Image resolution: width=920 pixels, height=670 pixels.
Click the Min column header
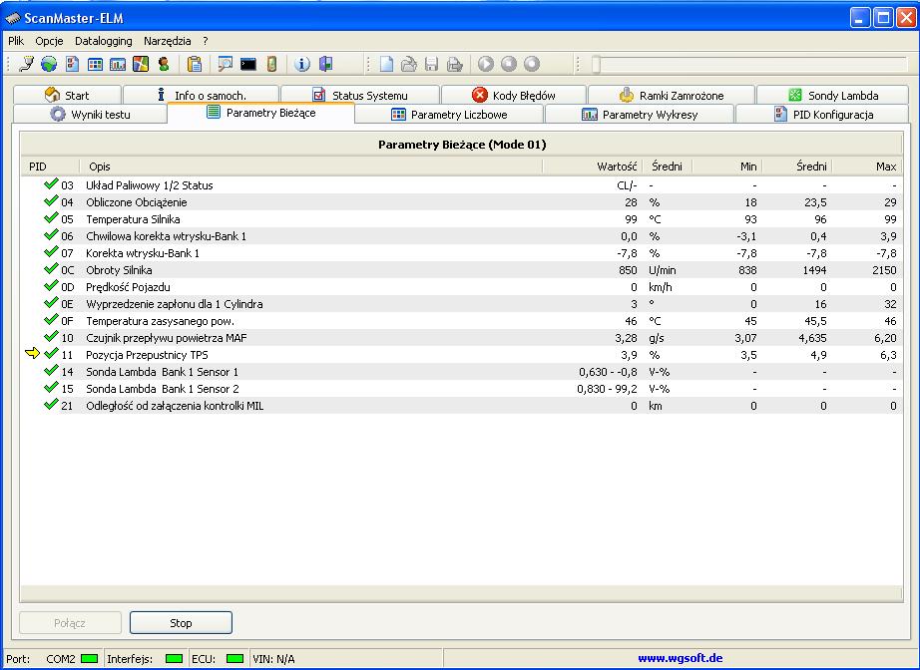727,167
